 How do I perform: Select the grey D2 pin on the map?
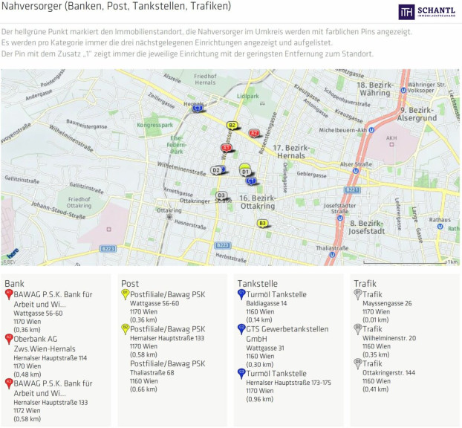pyautogui.click(x=216, y=170)
